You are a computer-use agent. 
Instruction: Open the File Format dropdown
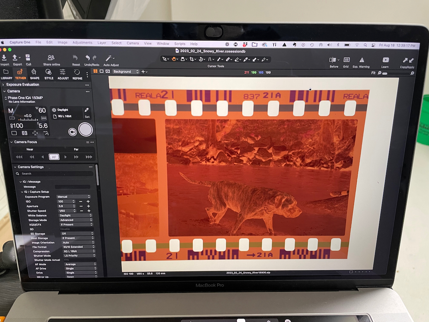click(x=79, y=247)
